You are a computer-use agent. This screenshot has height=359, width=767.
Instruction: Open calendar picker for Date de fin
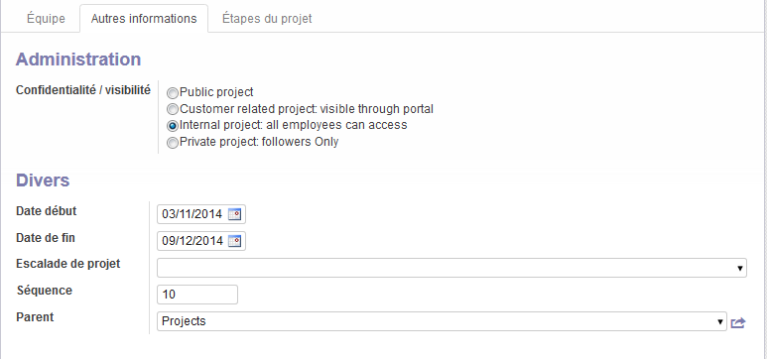235,241
